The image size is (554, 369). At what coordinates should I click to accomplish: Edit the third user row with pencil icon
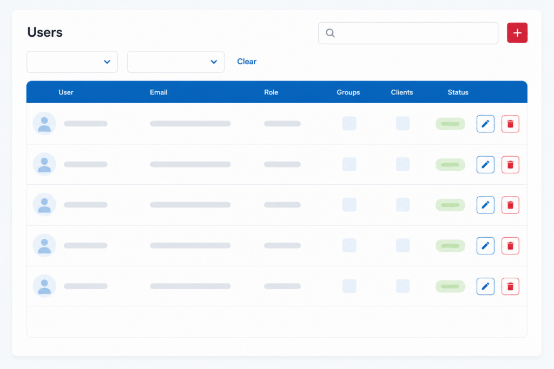tap(485, 205)
